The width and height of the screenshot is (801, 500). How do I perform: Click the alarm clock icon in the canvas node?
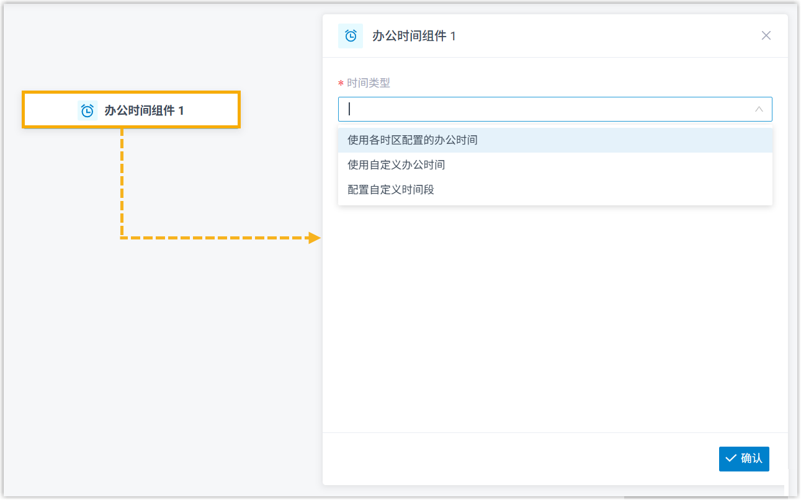87,110
